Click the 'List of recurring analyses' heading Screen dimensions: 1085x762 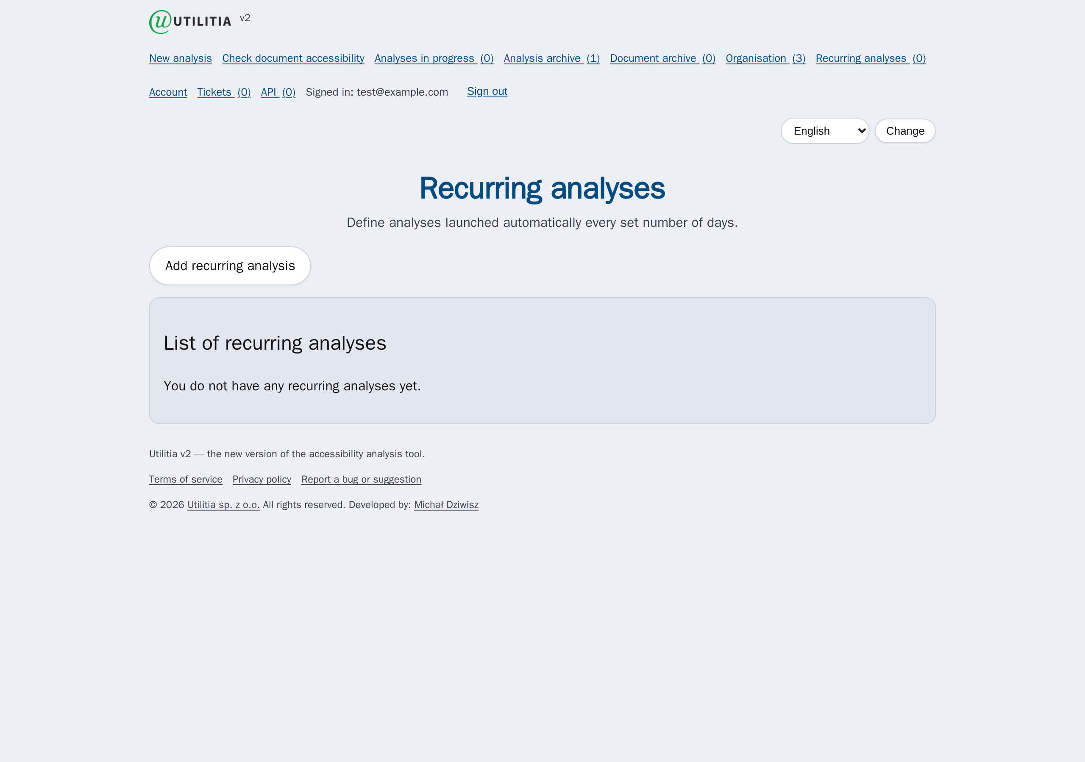(x=275, y=343)
